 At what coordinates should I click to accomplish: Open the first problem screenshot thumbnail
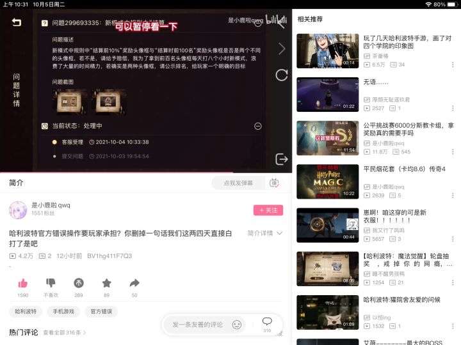(x=70, y=102)
